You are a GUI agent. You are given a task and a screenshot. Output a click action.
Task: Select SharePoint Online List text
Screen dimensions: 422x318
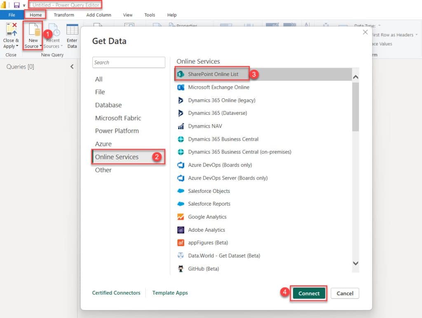coord(213,74)
